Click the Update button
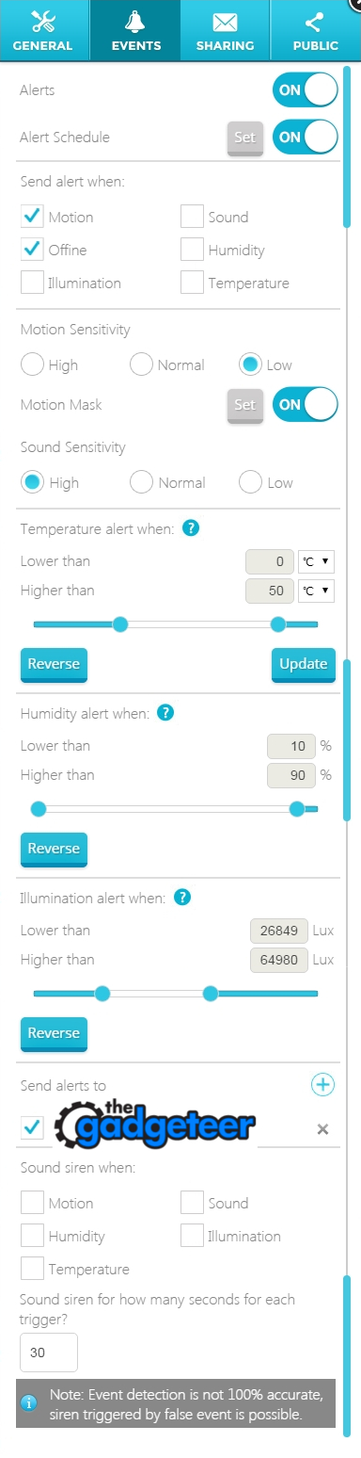The image size is (361, 1458). pos(304,664)
